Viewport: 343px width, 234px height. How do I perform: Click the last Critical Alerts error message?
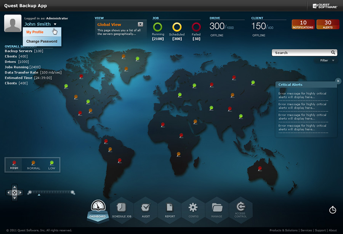[x=302, y=127]
